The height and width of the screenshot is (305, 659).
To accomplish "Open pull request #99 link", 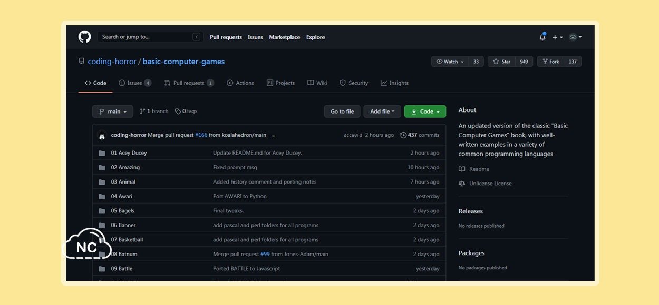I will click(x=265, y=254).
